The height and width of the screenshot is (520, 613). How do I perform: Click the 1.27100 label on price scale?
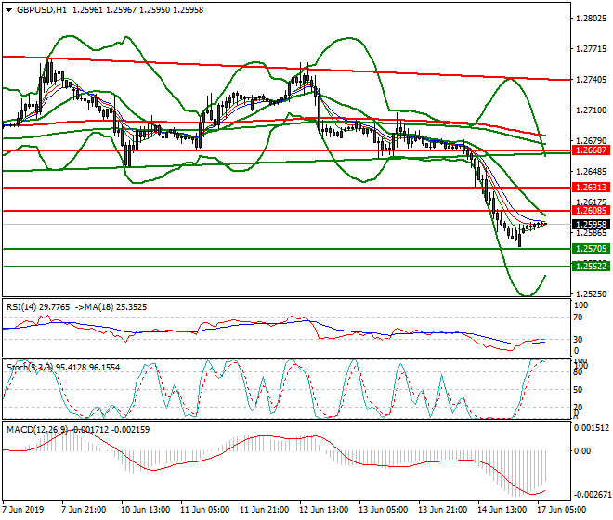589,110
